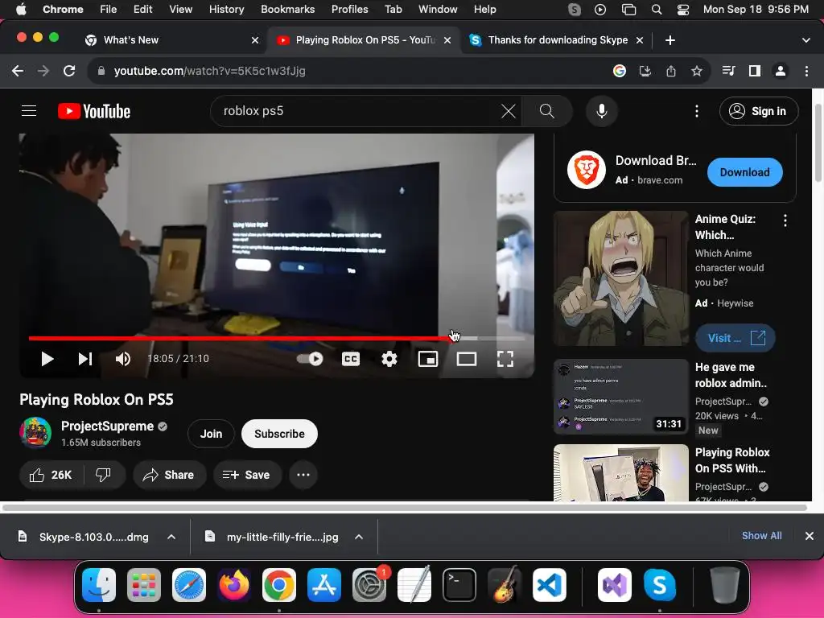
Task: Enter full screen mode icon
Action: [x=505, y=359]
